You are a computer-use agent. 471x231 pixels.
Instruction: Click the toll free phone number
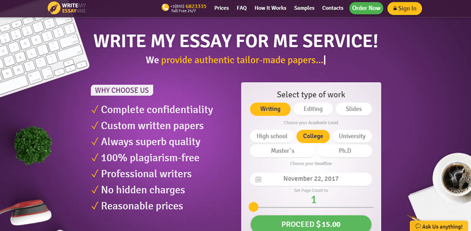[189, 6]
